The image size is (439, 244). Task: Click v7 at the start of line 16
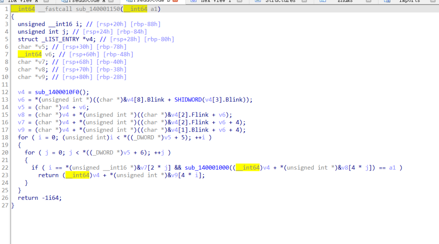pyautogui.click(x=21, y=122)
